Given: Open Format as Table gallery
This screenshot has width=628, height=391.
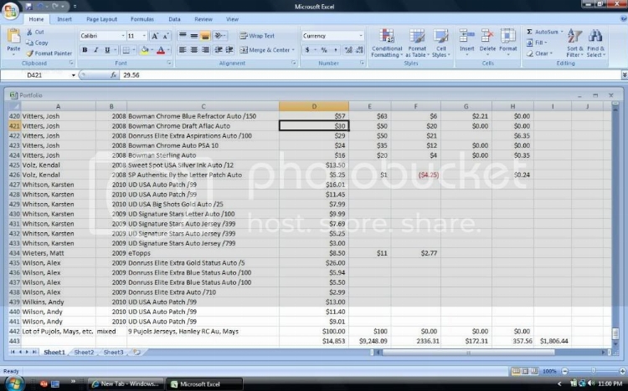Looking at the screenshot, I should [x=417, y=43].
